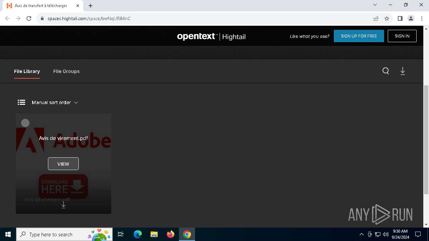Switch to File Groups tab
429x241 pixels.
[x=66, y=71]
